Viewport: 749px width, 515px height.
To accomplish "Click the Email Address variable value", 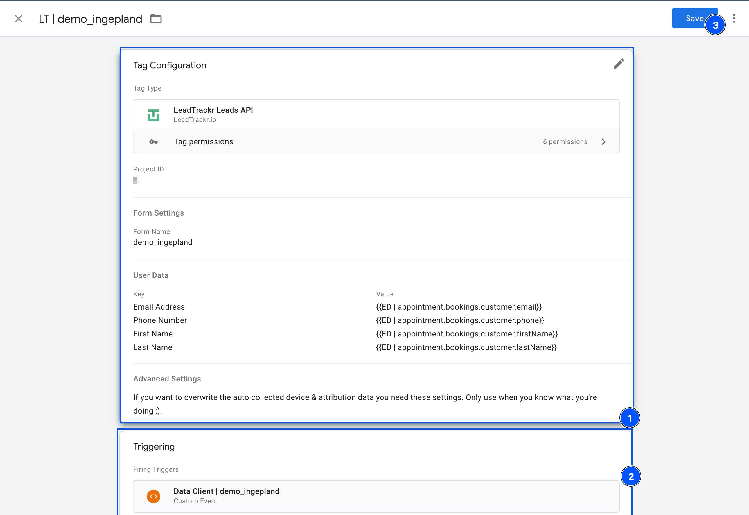I will (459, 307).
